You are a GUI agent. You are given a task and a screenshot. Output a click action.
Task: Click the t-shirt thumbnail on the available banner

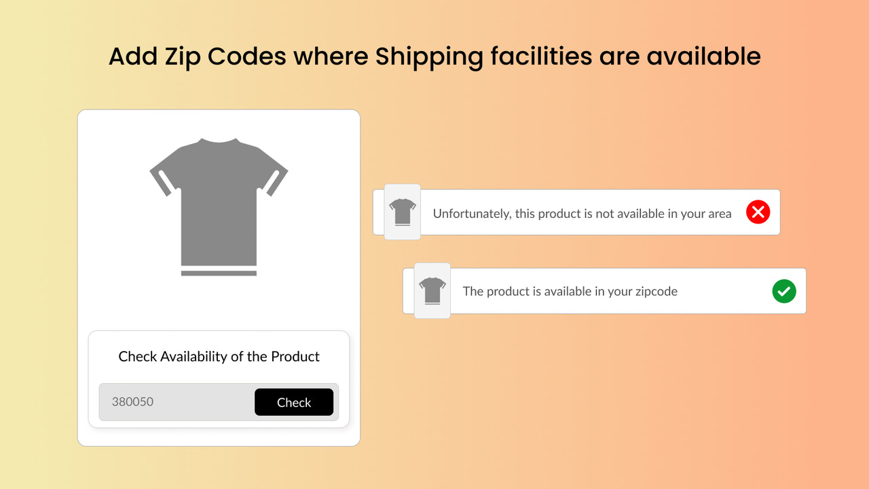tap(433, 291)
